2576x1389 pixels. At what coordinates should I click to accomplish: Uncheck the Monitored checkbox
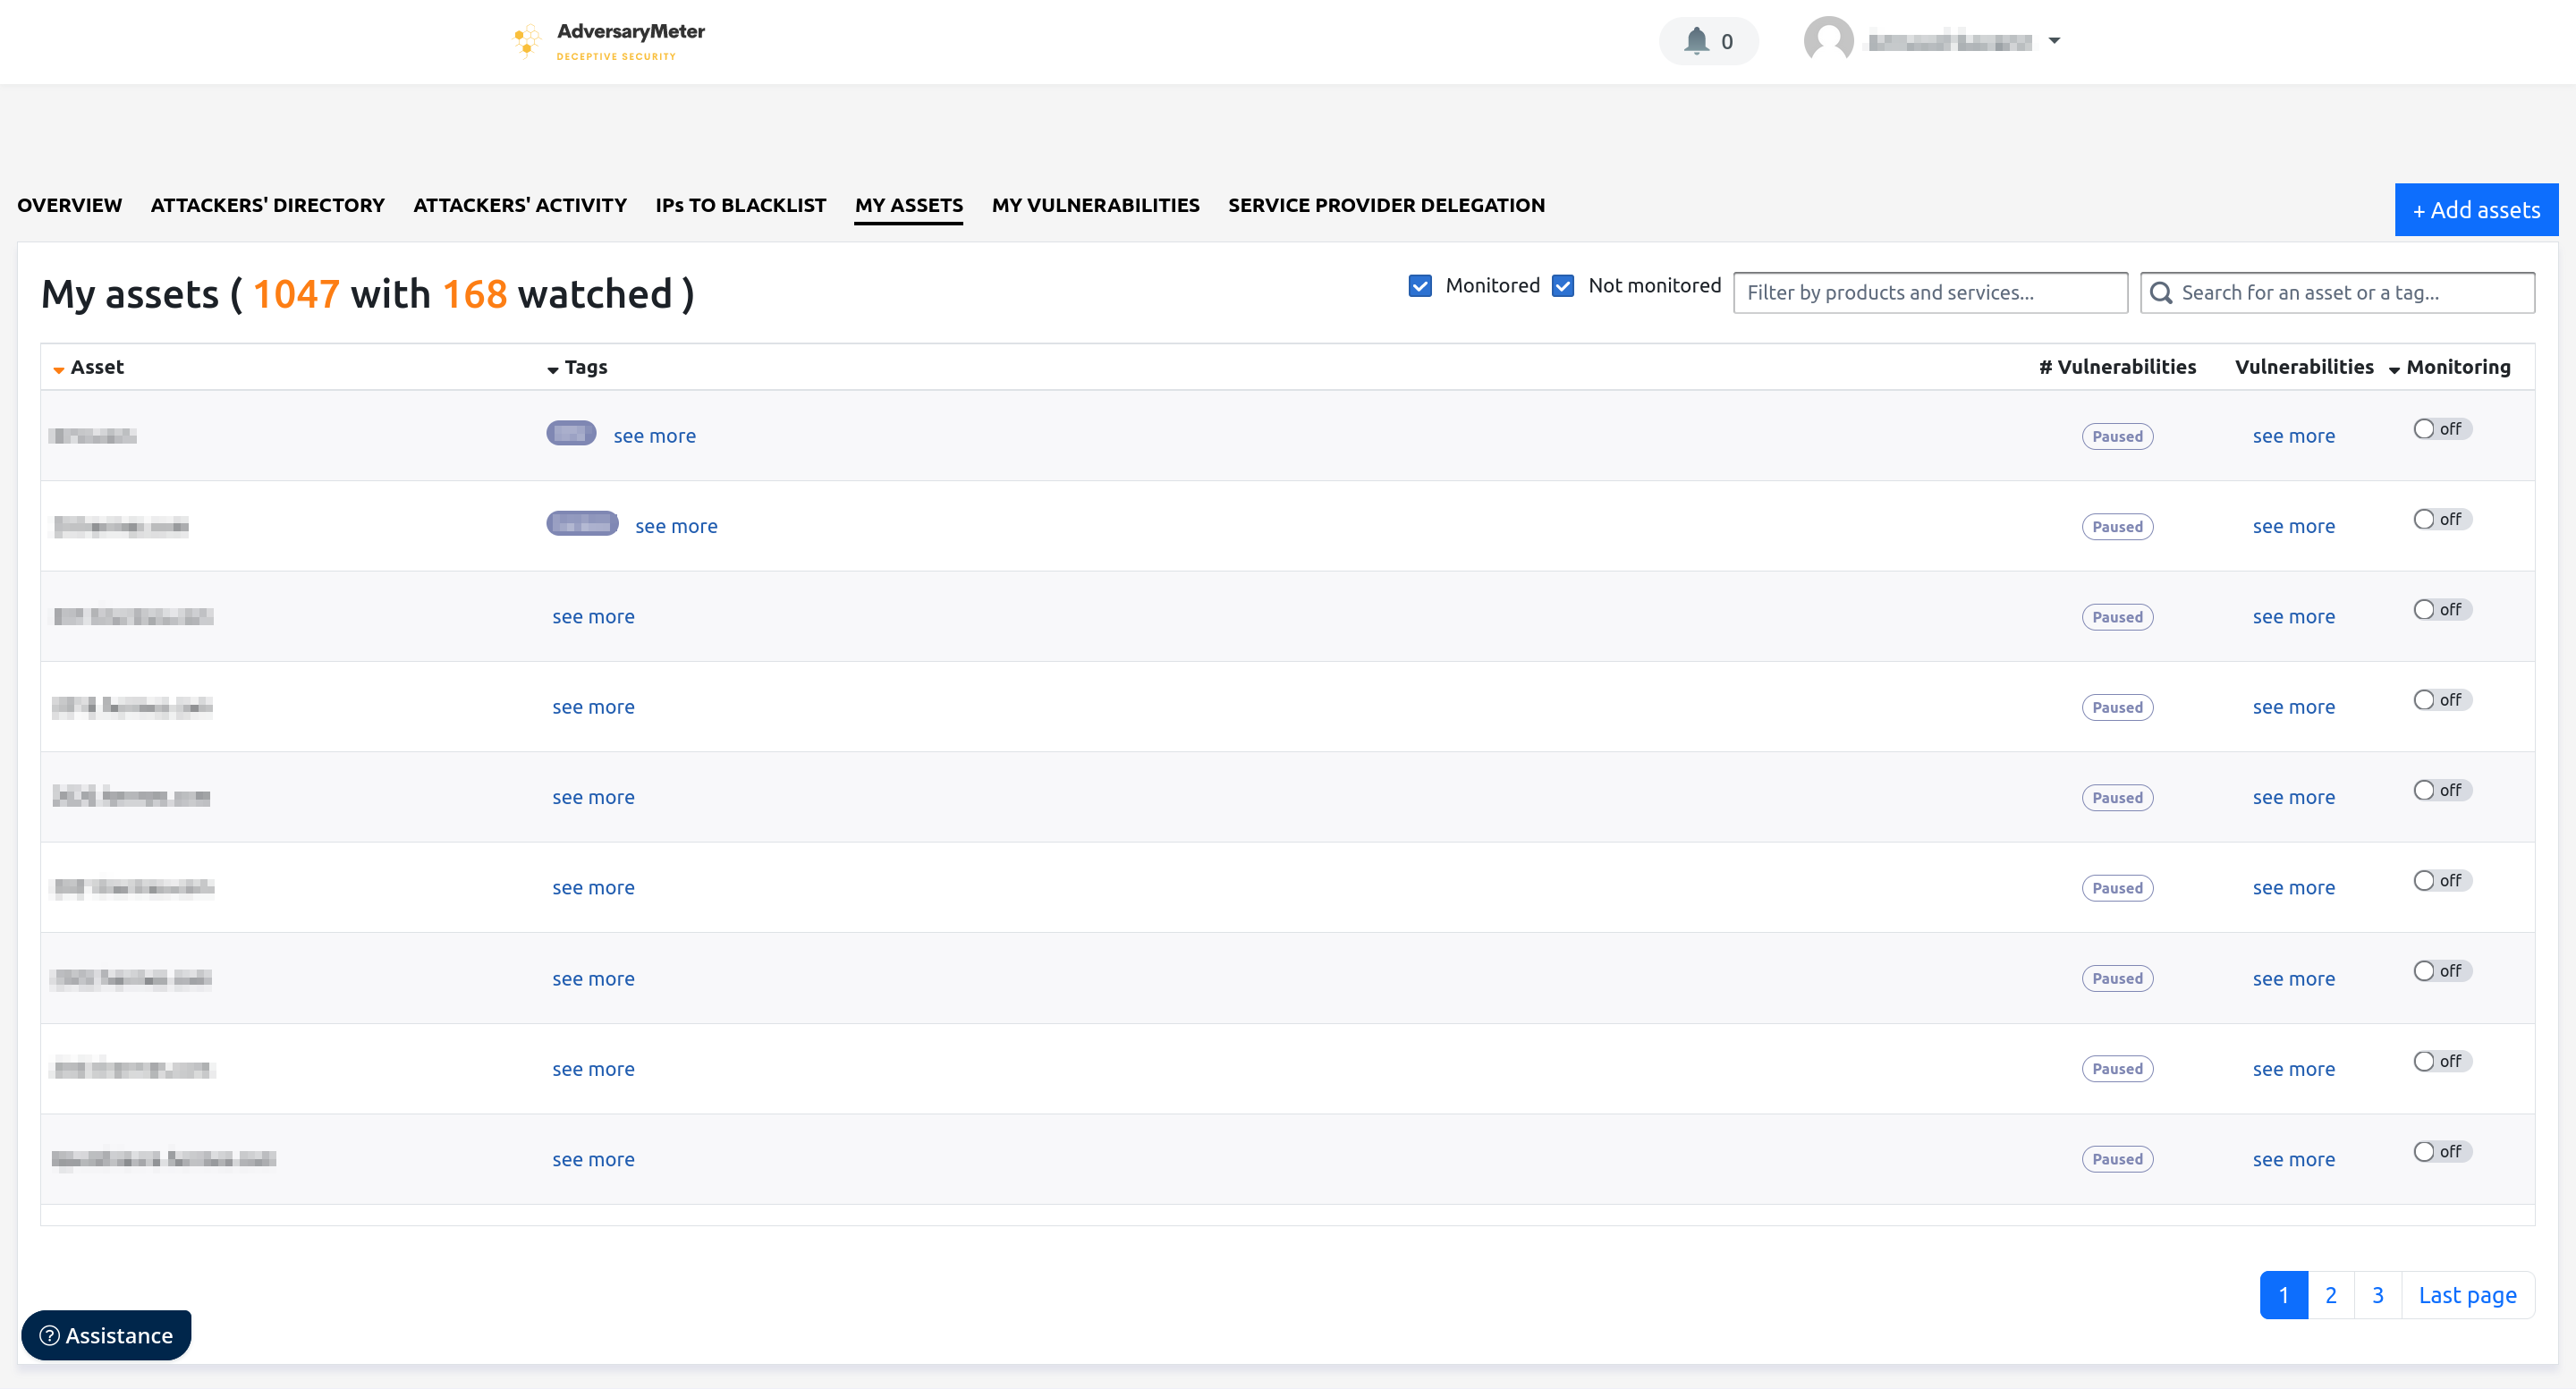tap(1419, 286)
